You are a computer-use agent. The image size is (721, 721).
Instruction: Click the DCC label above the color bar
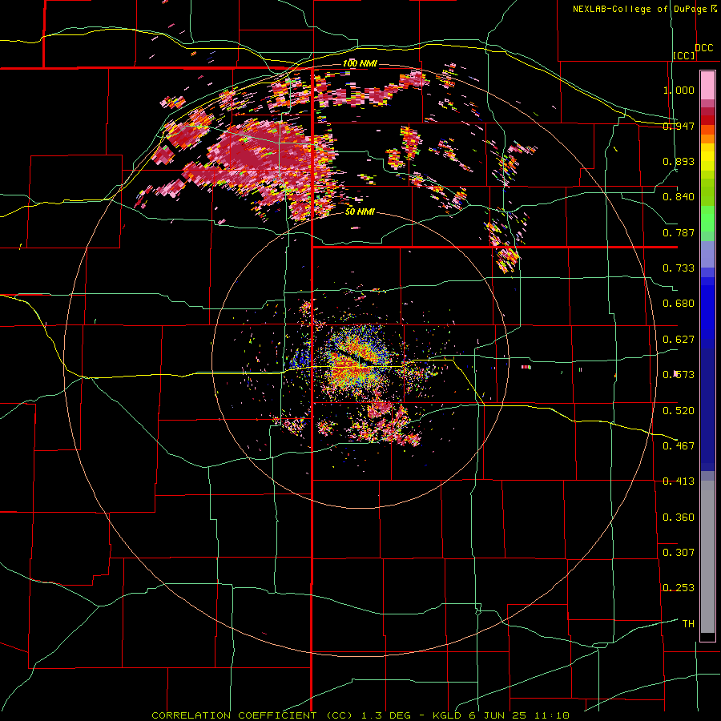704,48
